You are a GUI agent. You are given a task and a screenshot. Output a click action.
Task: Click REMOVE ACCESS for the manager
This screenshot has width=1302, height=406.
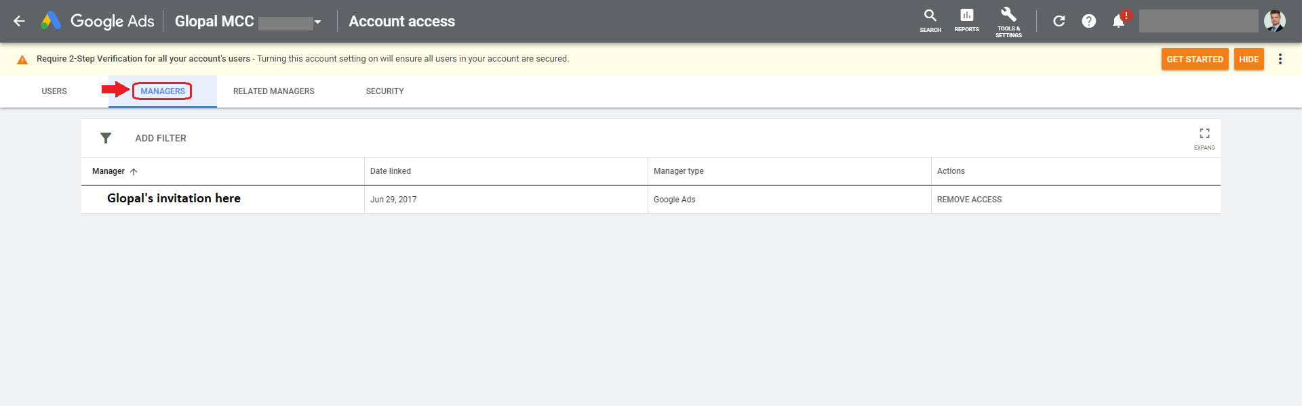[x=969, y=200]
